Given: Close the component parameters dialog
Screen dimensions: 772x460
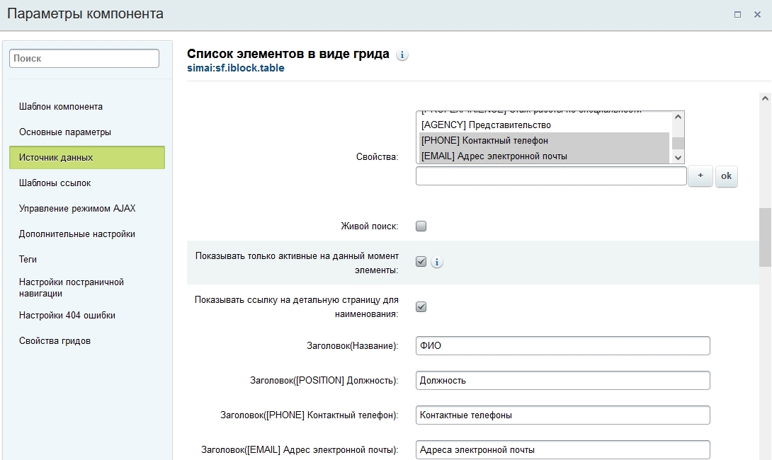Looking at the screenshot, I should [x=757, y=14].
